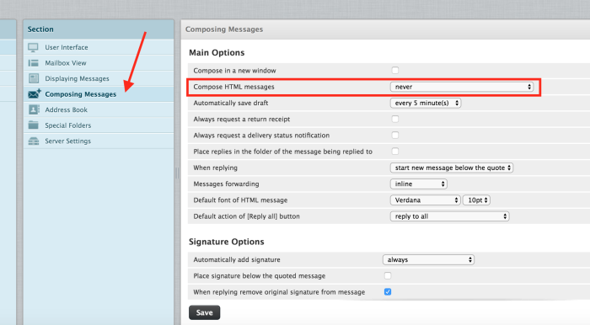Click the Section panel header
Viewport: 590px width, 325px height.
(99, 29)
